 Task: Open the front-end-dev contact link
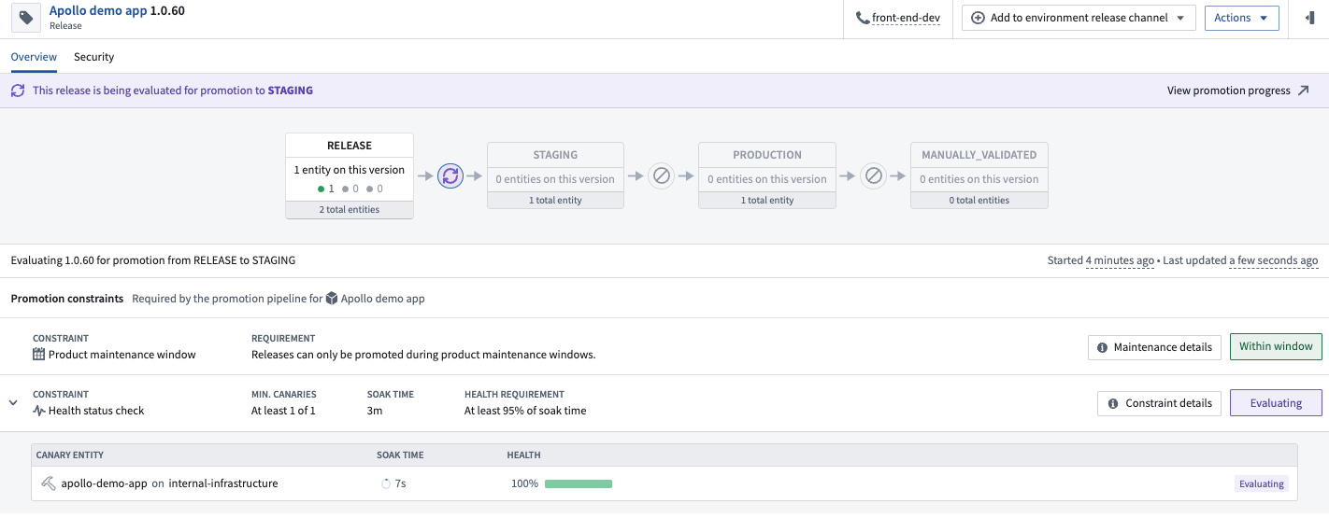pyautogui.click(x=906, y=18)
